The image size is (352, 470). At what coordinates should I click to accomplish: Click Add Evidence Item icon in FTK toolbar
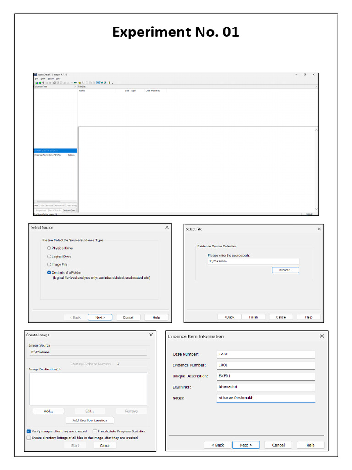pos(36,83)
